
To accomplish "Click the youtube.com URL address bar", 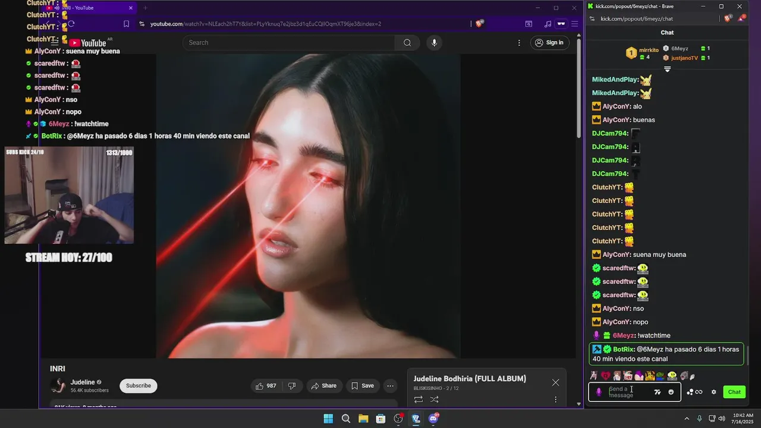I will pyautogui.click(x=266, y=24).
